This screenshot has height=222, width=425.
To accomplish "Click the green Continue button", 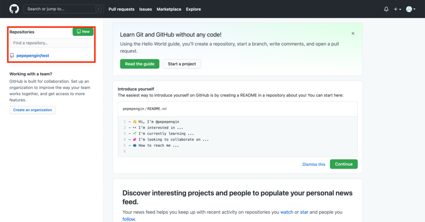I will point(344,164).
